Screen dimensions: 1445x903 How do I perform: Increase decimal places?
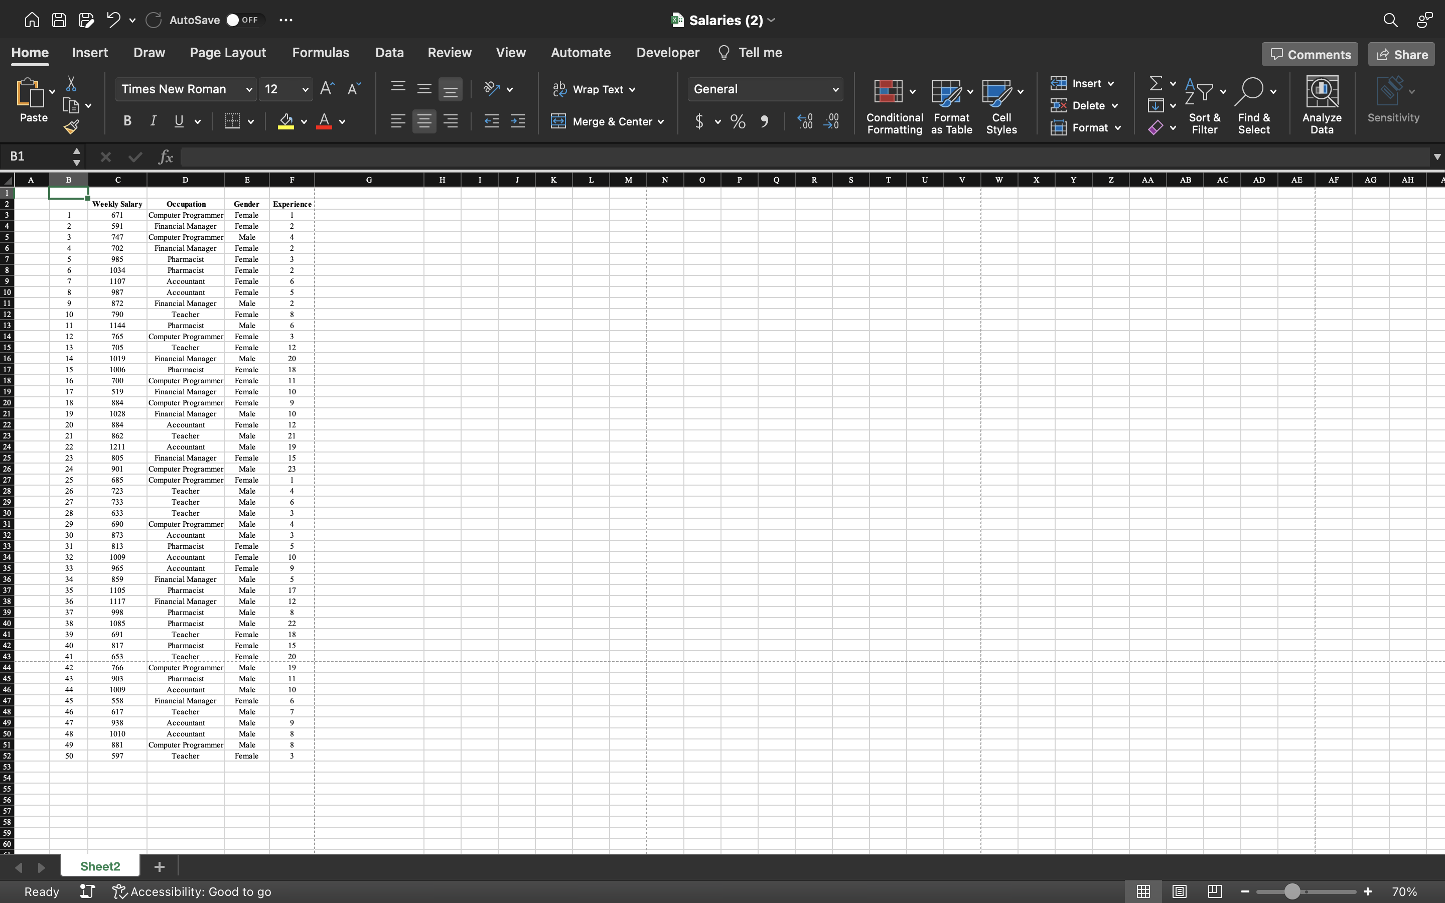point(804,121)
